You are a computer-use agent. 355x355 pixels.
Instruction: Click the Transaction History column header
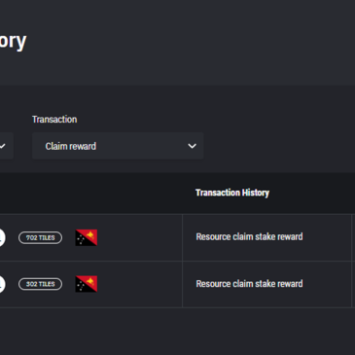pyautogui.click(x=232, y=193)
